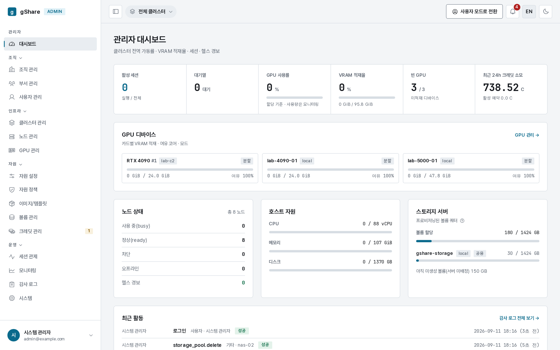Expand the 시스템 관리자 account menu
Screen dimensions: 560x350
50,335
